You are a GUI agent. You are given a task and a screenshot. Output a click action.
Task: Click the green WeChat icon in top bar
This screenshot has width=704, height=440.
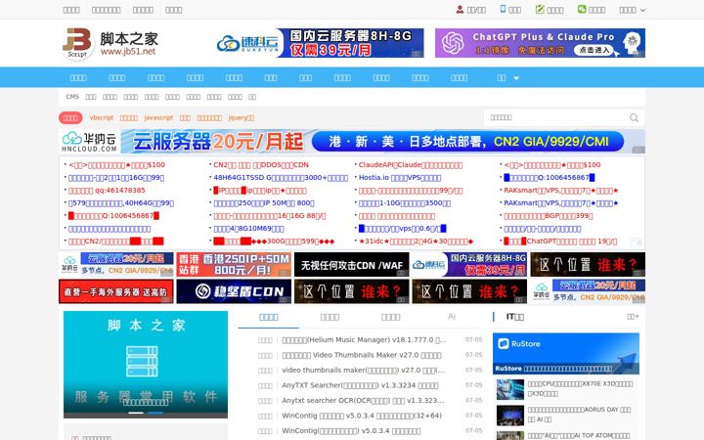click(582, 9)
